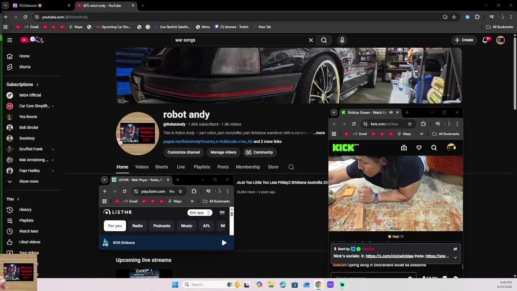The width and height of the screenshot is (517, 291).
Task: Click the YouTube logo in the header
Action: tap(32, 40)
